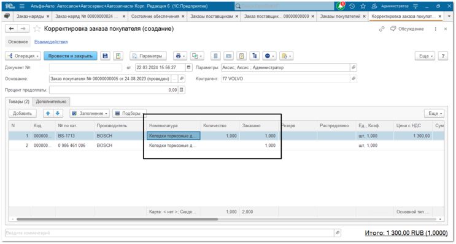
Task: Open the 1C main menu hamburger icon
Action: 22,6
